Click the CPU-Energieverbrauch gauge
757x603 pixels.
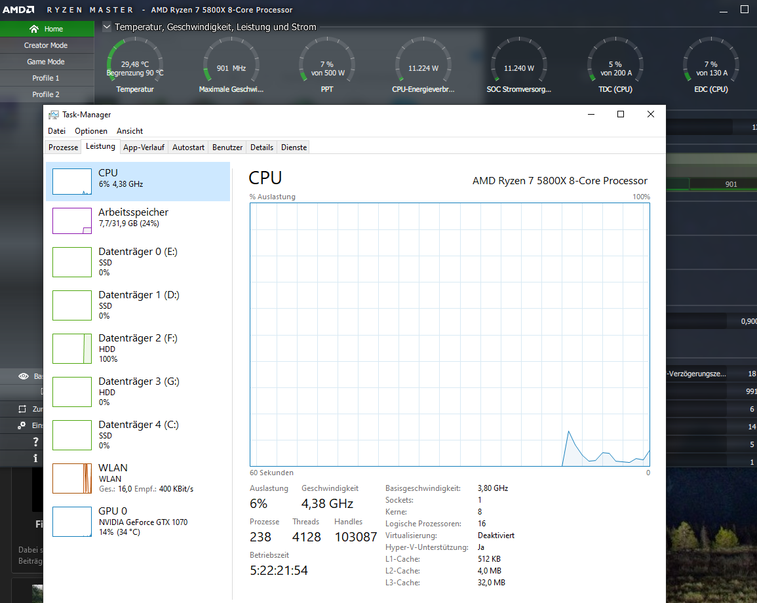point(423,65)
